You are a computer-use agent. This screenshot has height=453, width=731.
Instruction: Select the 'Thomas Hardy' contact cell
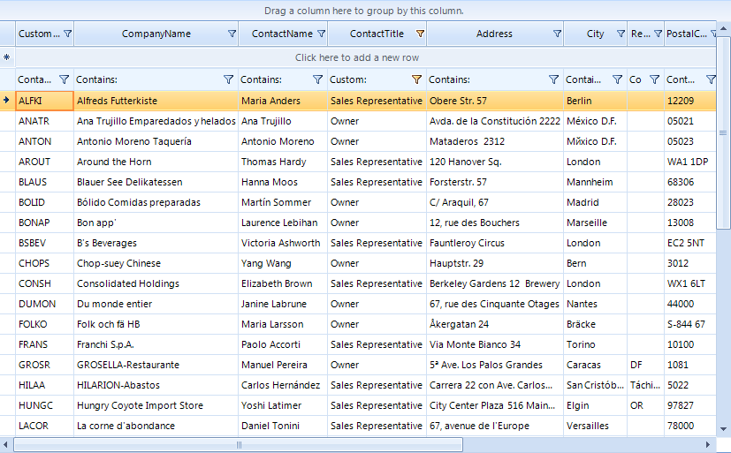point(283,162)
